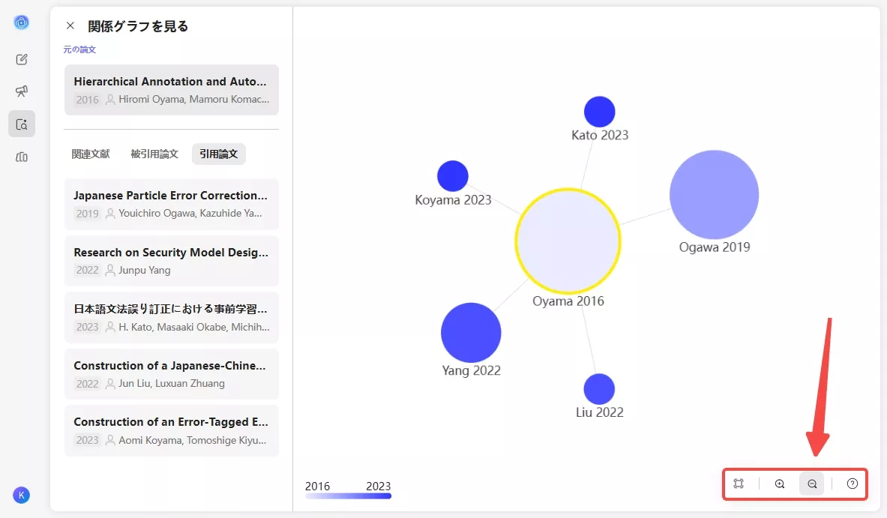Open the user avatar K
Viewport: 887px width, 518px height.
click(x=22, y=495)
